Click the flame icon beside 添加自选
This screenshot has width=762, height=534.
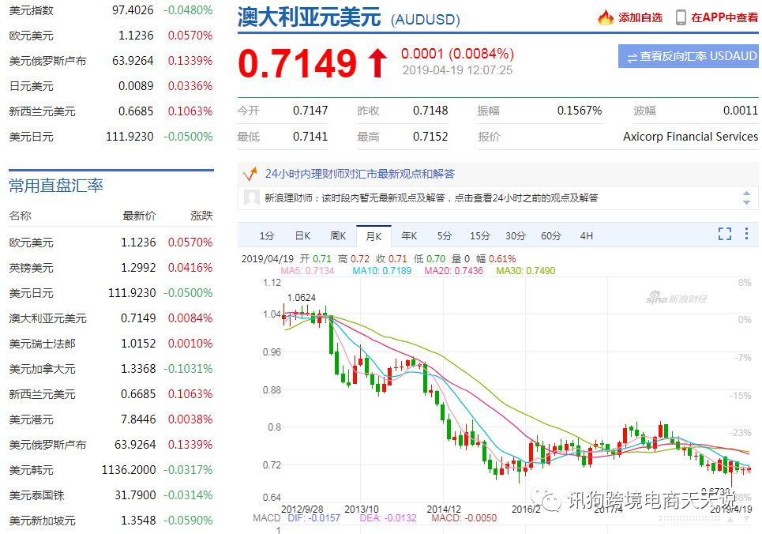point(606,17)
